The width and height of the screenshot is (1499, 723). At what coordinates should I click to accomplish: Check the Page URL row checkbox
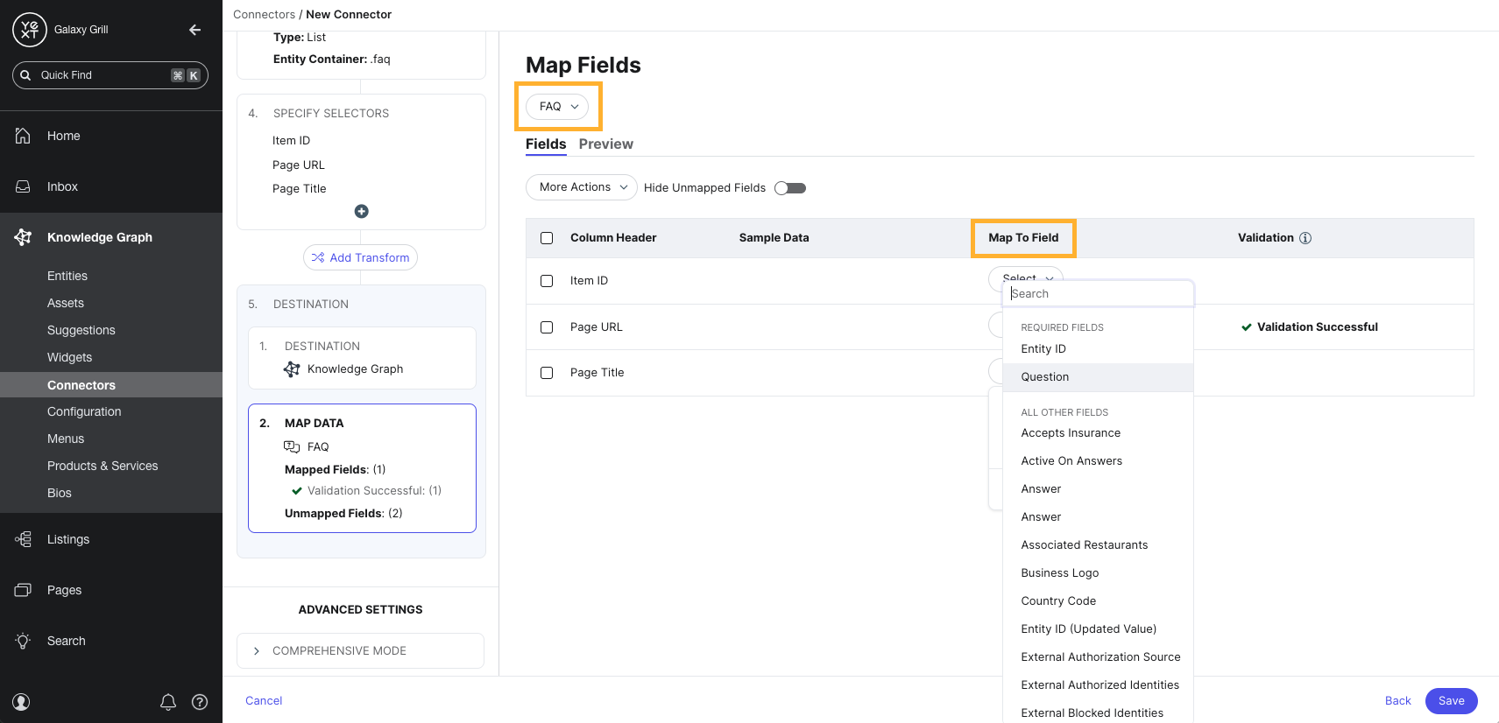coord(547,327)
